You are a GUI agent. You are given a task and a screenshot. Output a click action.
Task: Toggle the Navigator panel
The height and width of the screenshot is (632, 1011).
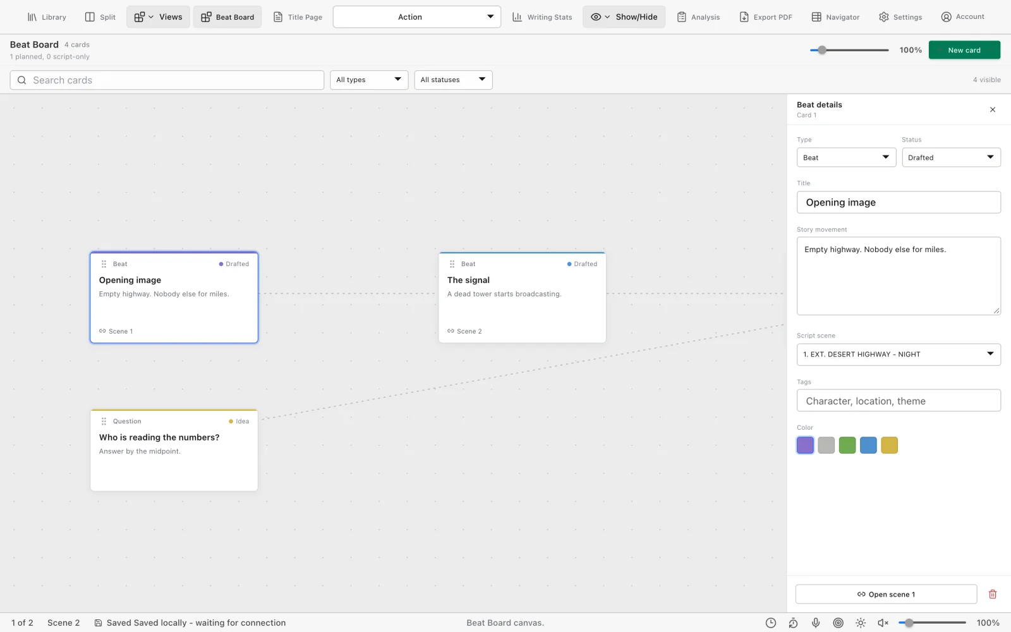tap(836, 17)
